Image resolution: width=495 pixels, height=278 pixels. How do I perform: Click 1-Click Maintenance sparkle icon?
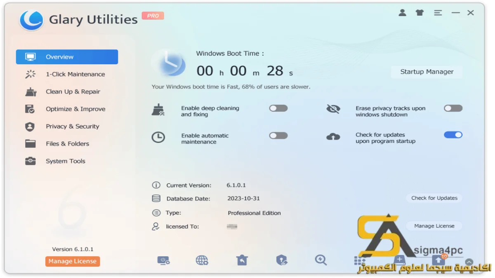pyautogui.click(x=31, y=74)
